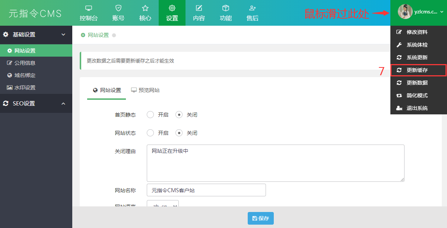This screenshot has height=228, width=447.
Task: Choose 系统体检 from the user menu
Action: (419, 45)
